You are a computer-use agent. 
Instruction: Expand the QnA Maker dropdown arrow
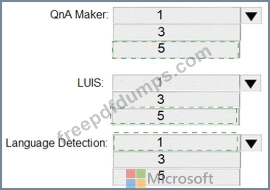[x=251, y=15]
